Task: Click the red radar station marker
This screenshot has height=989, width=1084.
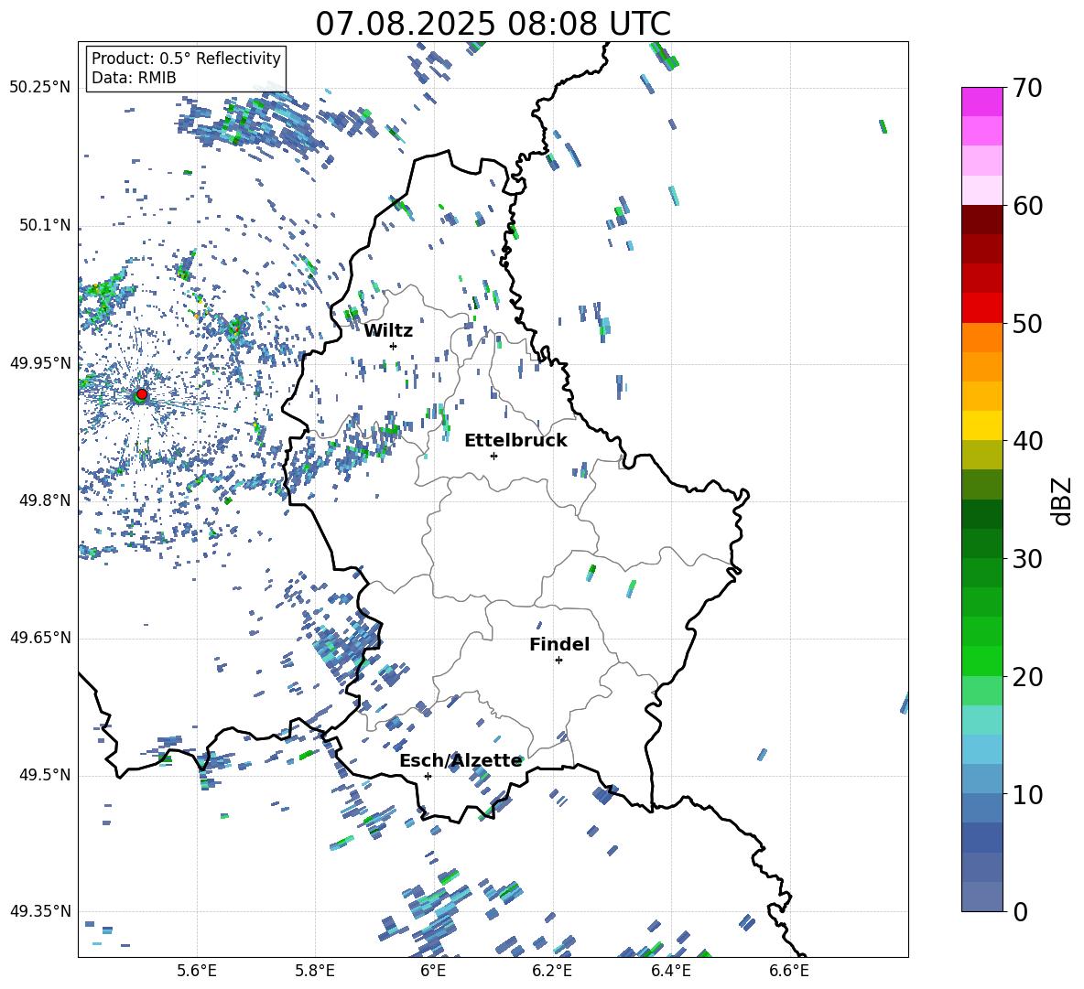Action: pyautogui.click(x=142, y=394)
